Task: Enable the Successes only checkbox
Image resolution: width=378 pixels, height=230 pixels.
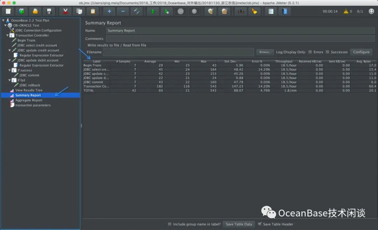Action: pyautogui.click(x=327, y=52)
